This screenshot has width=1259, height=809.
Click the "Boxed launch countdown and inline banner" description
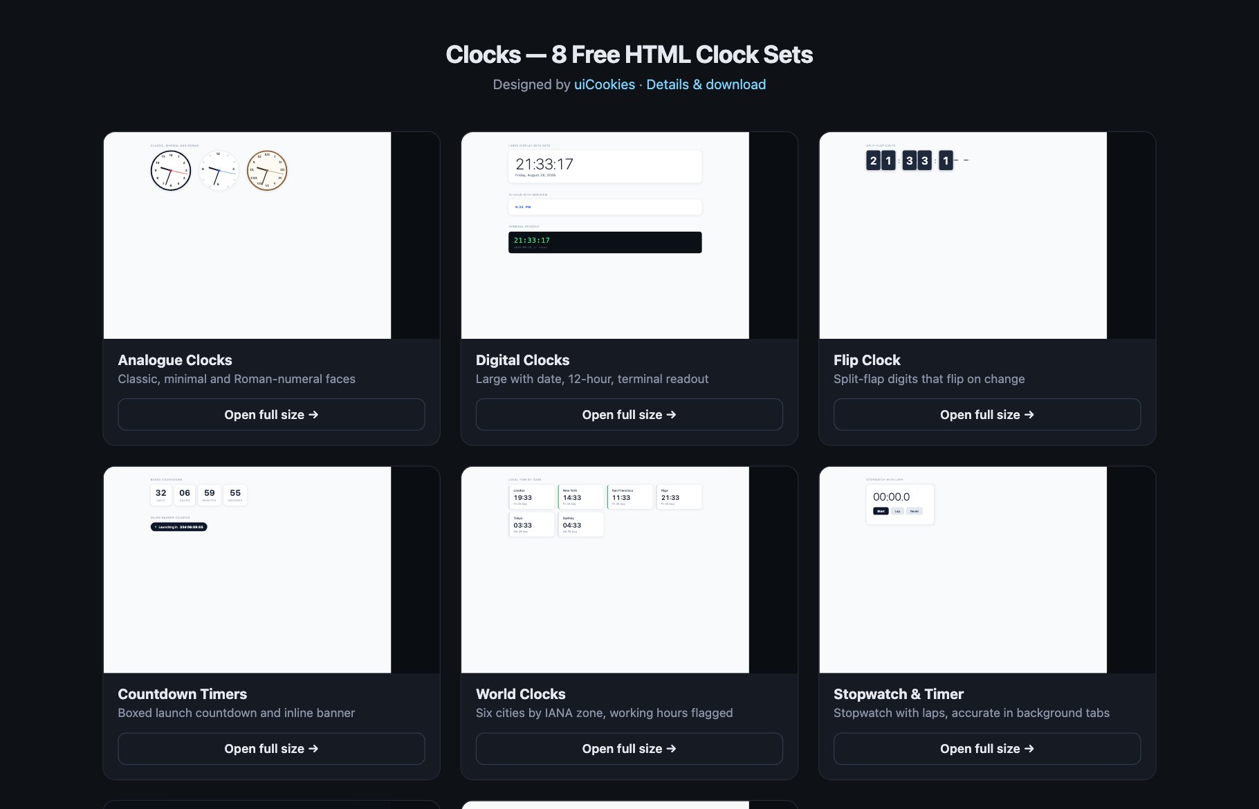(237, 713)
